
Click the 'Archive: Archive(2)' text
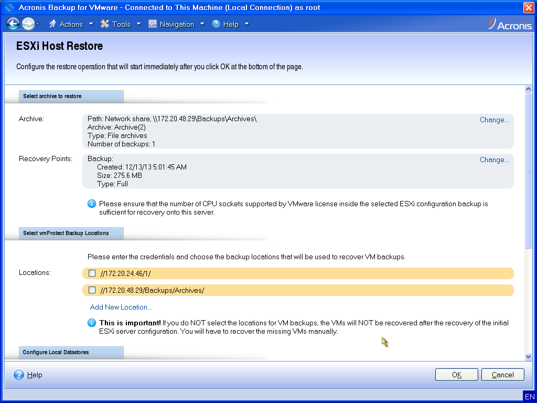[x=116, y=128]
